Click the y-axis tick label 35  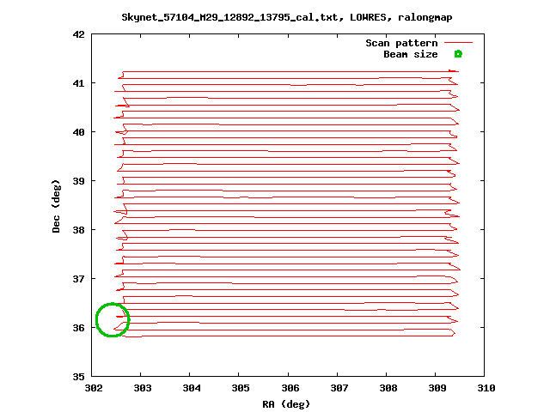(x=79, y=377)
